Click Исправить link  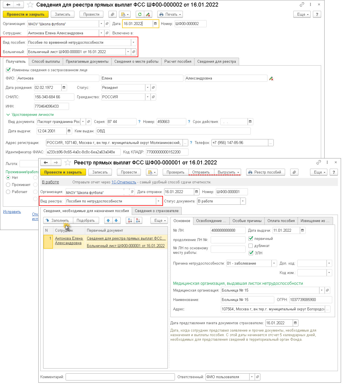coord(12,212)
